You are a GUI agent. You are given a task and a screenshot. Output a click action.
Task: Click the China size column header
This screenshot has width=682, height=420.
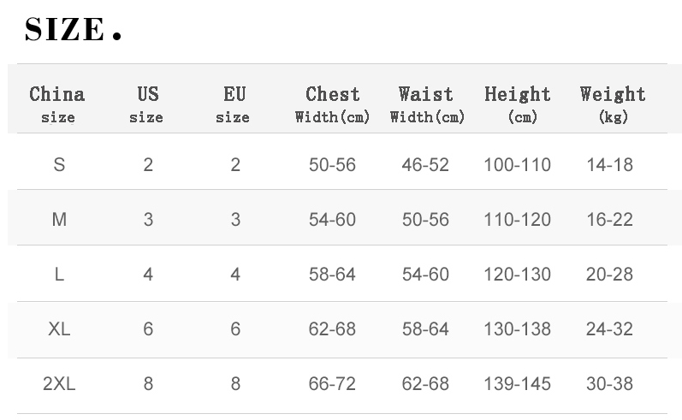[x=57, y=104]
